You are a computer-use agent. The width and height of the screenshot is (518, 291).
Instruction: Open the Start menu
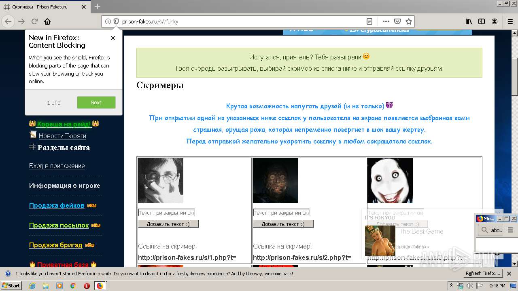pyautogui.click(x=11, y=285)
